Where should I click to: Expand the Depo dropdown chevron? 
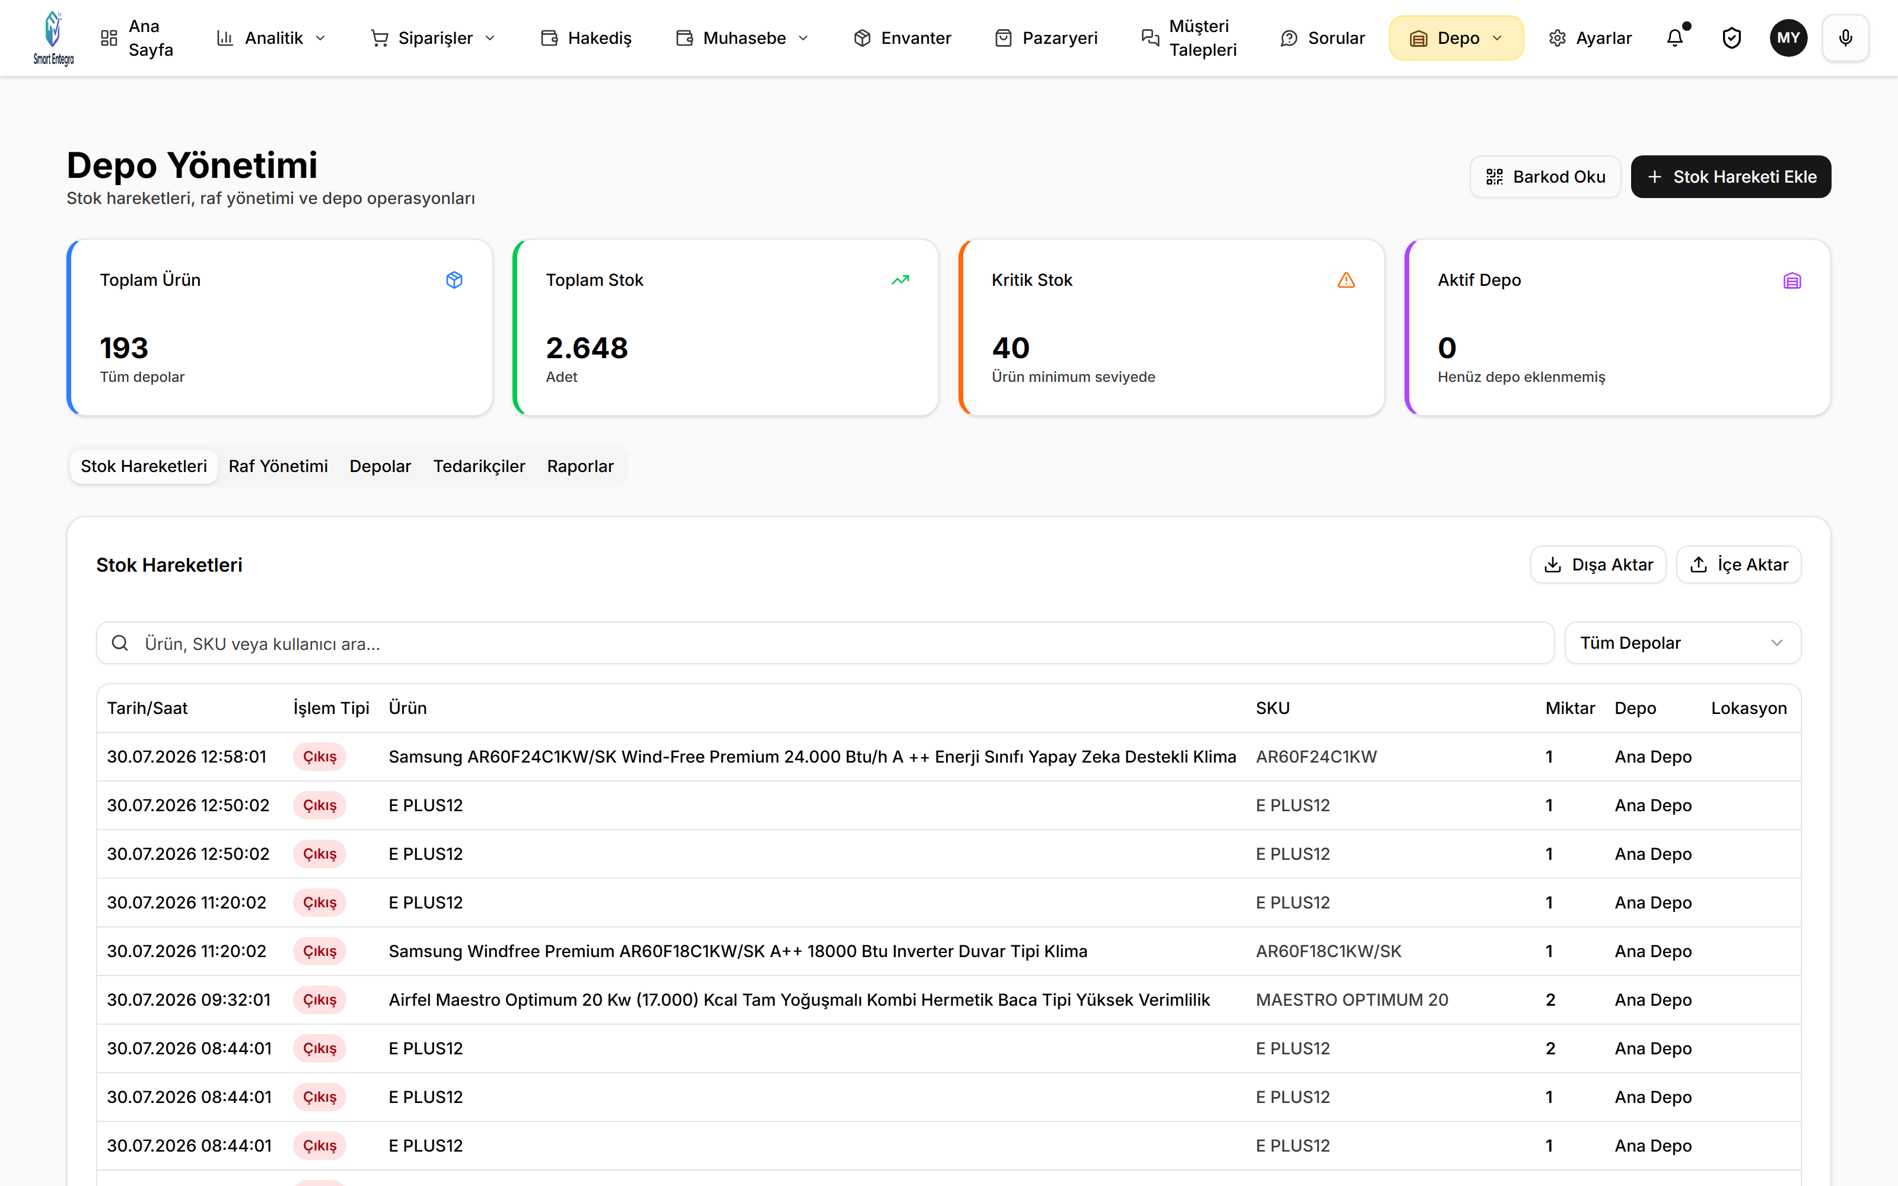point(1497,37)
